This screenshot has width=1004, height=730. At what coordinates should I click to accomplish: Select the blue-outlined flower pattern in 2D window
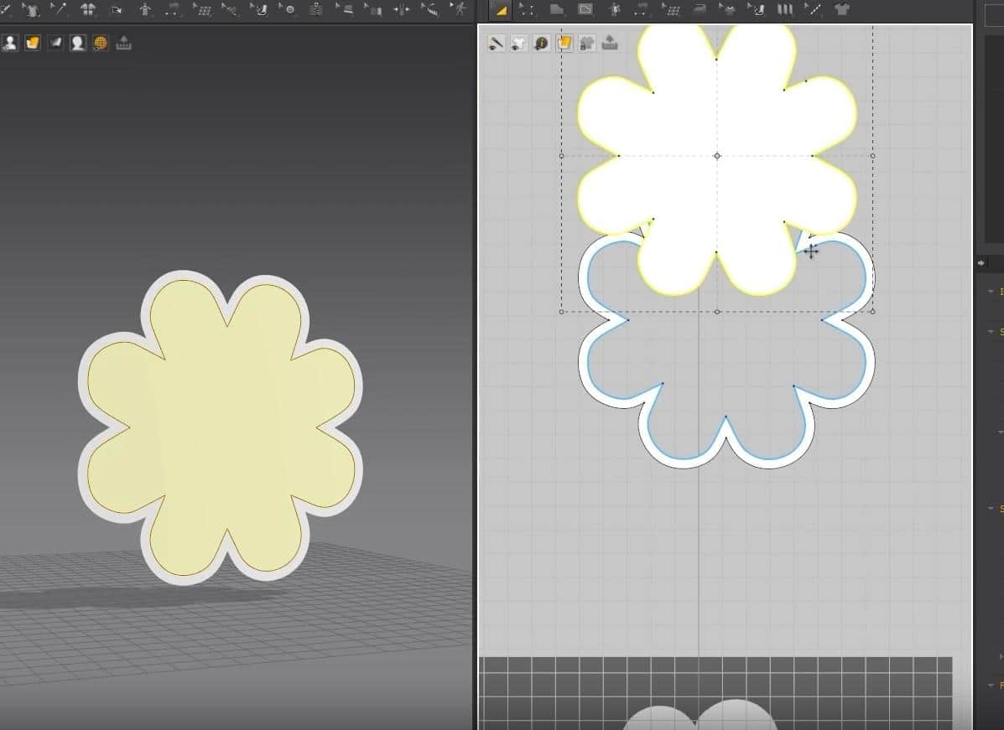click(726, 358)
